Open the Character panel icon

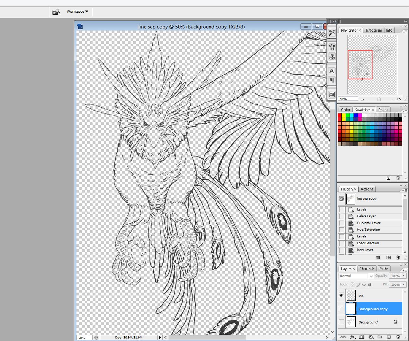[332, 71]
